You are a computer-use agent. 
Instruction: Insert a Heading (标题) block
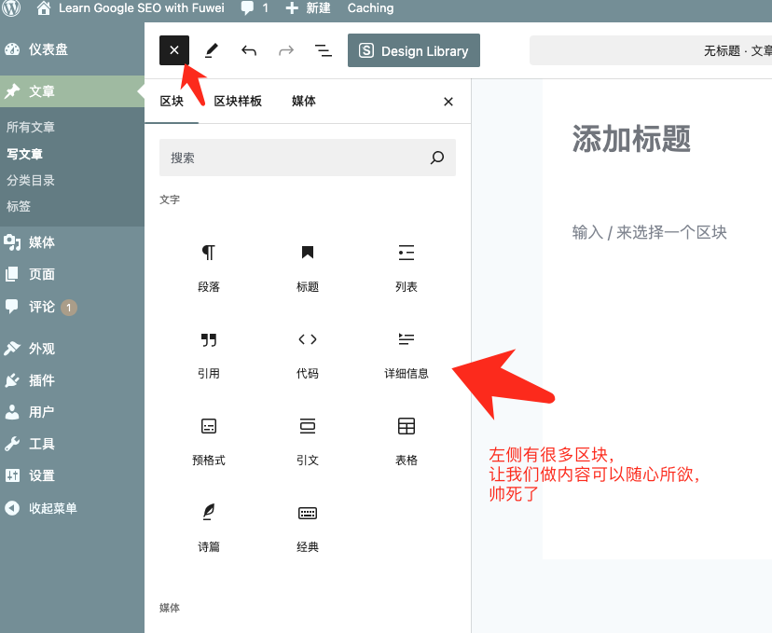[308, 267]
